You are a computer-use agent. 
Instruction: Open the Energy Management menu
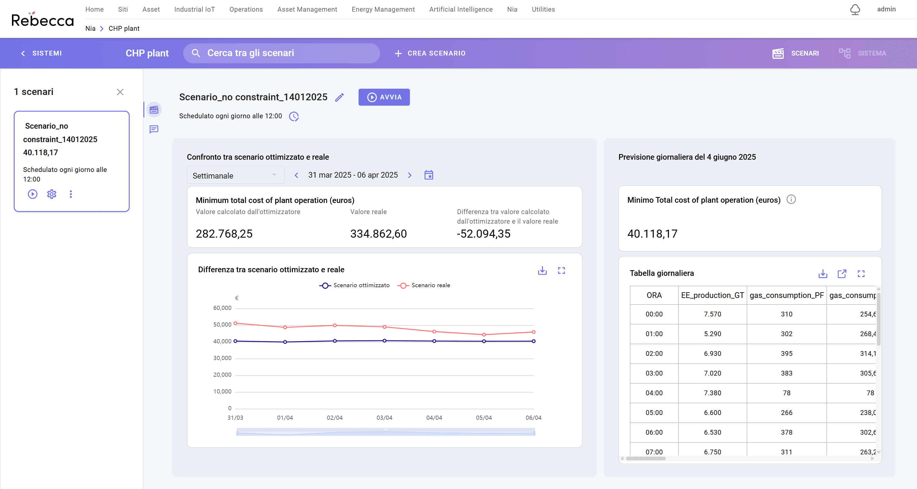(383, 10)
